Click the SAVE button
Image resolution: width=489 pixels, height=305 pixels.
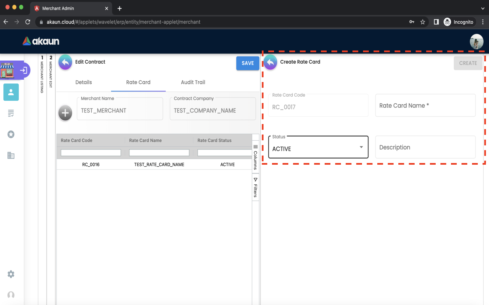[x=248, y=63]
